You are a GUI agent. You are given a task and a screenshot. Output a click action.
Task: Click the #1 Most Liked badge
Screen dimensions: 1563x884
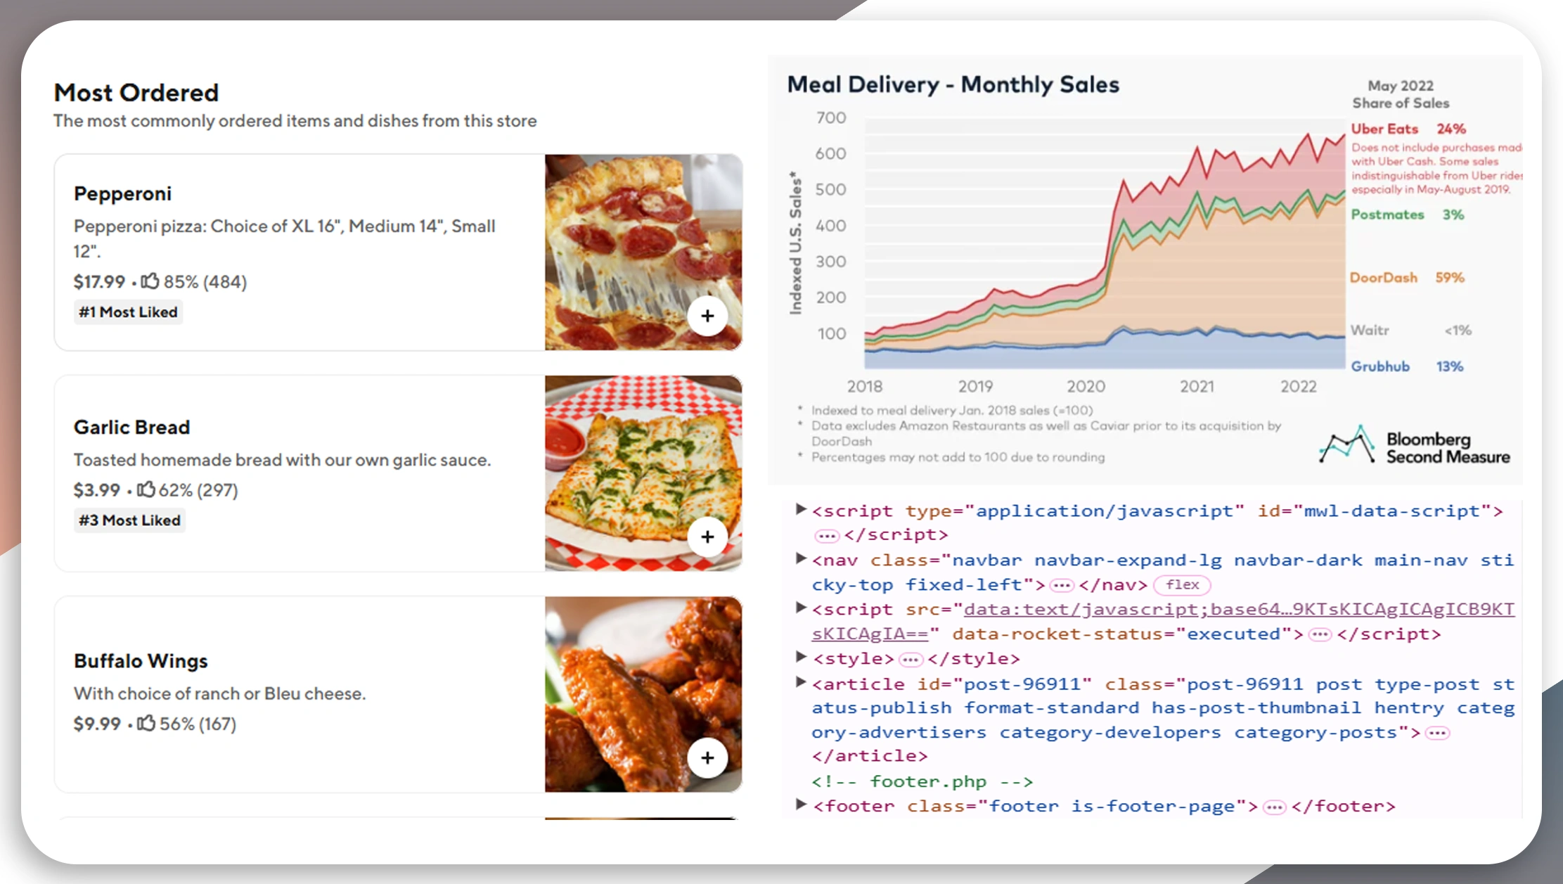pos(128,312)
